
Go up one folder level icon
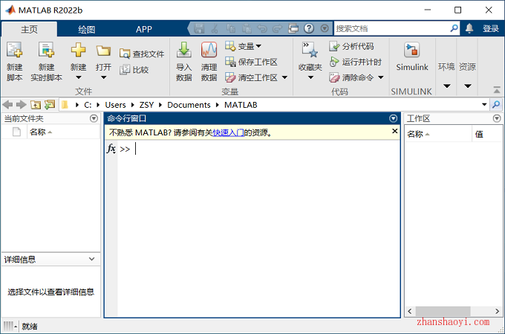(36, 105)
